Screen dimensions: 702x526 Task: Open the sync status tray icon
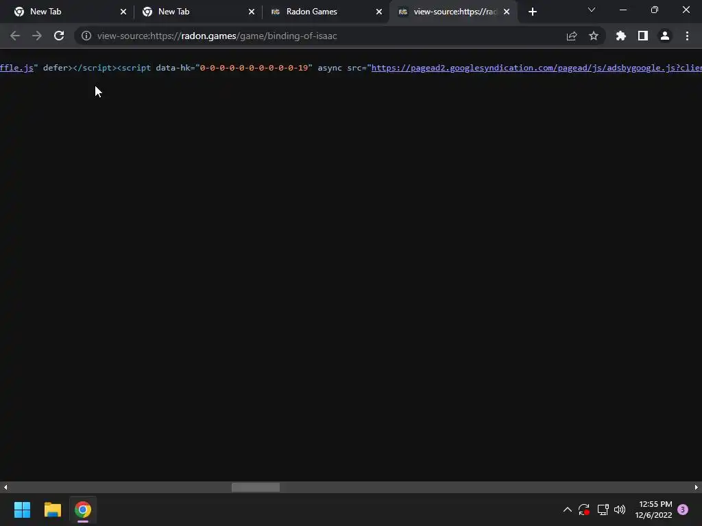coord(584,510)
